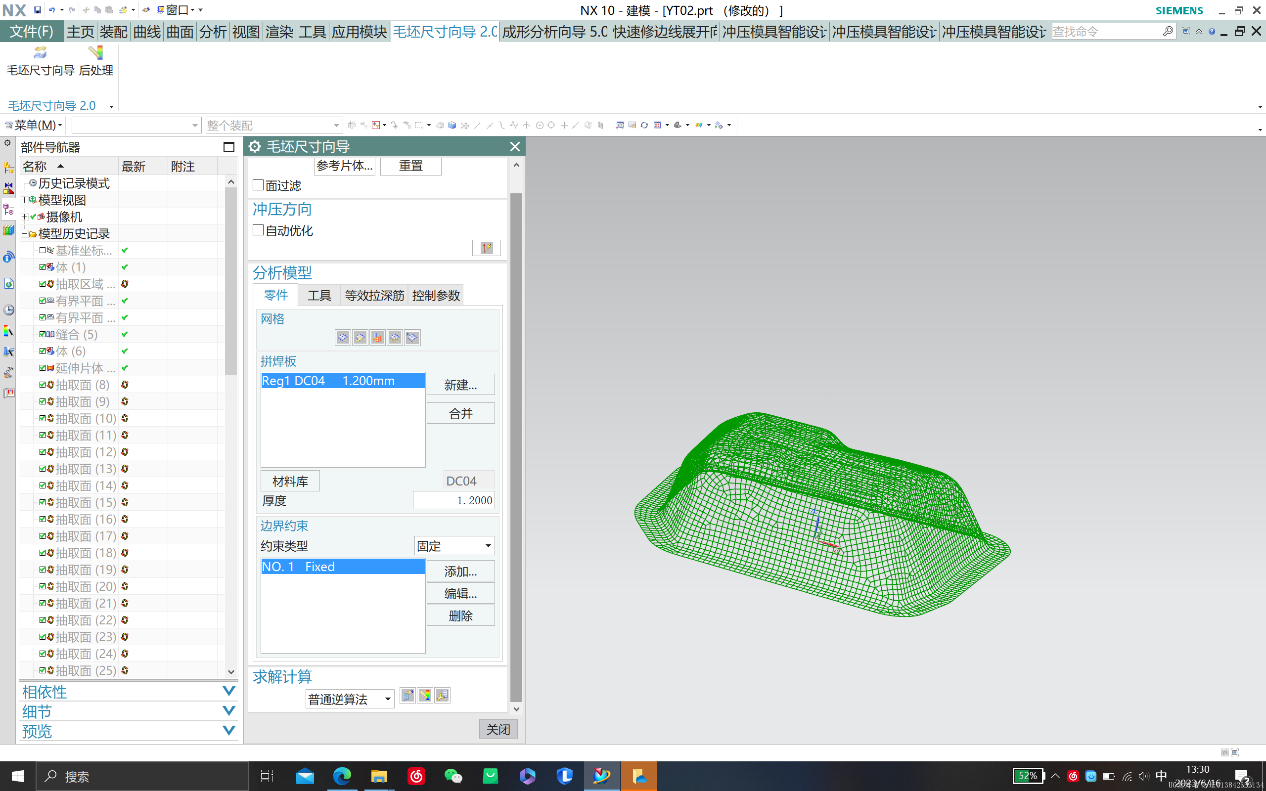Expand the 摄像机 tree node
Screen dimensions: 1266x791
point(24,217)
